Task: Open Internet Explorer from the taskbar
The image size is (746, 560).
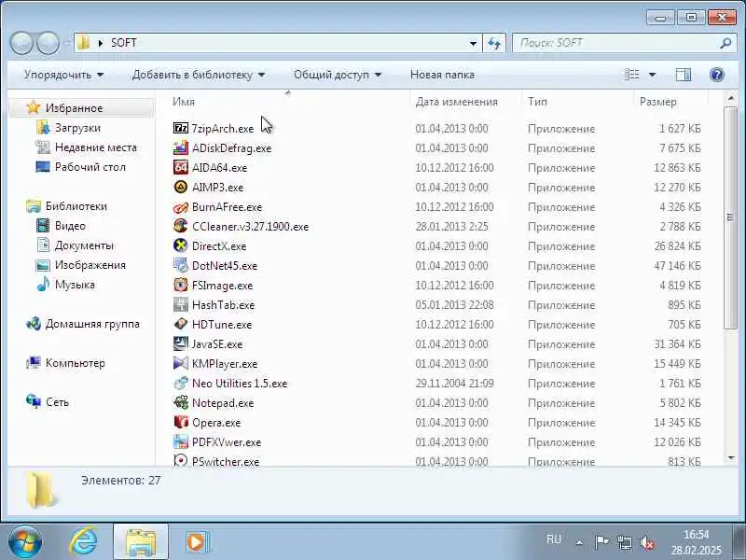Action: [83, 541]
